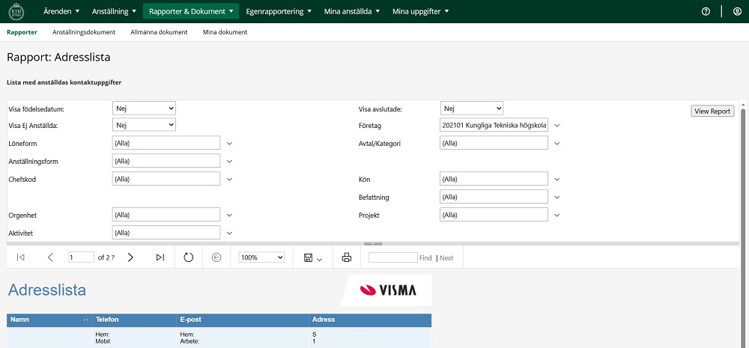Go to first page of report
The image size is (749, 348).
[x=20, y=257]
